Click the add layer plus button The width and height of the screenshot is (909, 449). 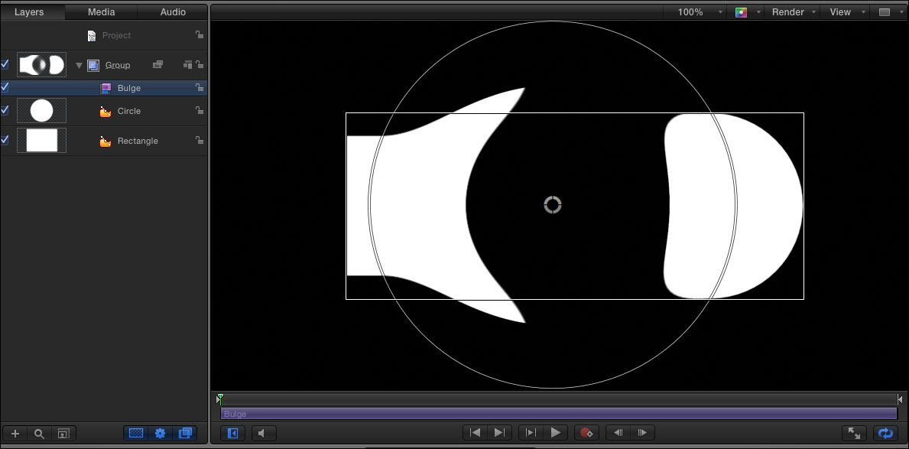point(15,433)
